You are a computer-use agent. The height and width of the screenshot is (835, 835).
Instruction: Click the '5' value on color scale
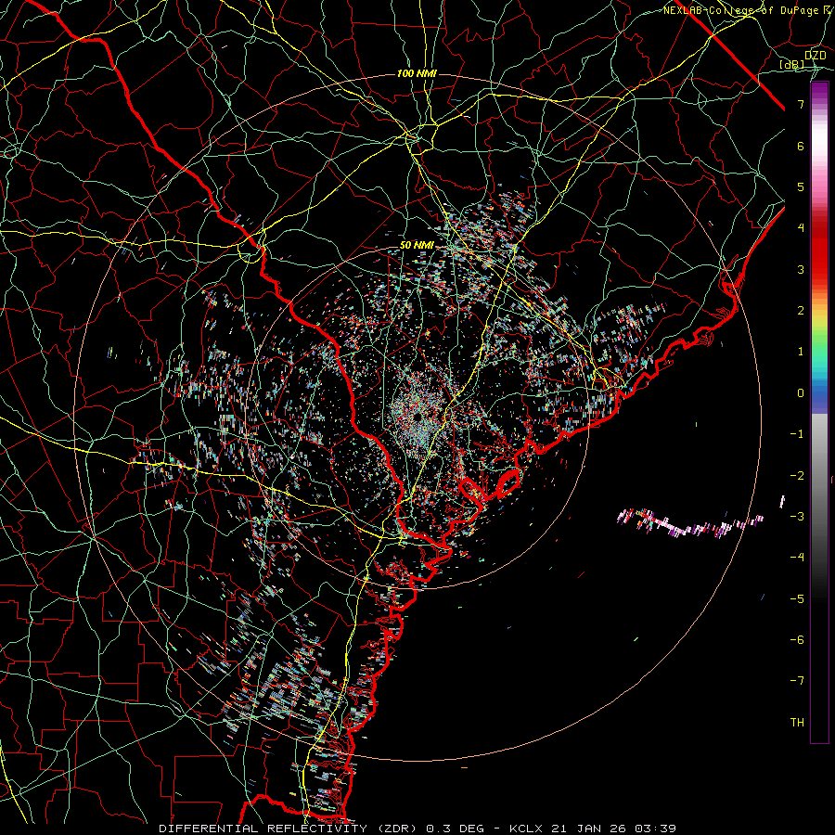point(801,186)
